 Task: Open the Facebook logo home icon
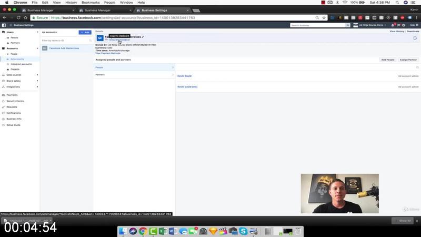click(x=4, y=25)
